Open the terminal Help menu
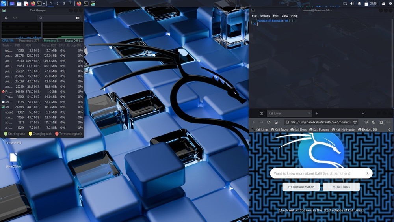 click(x=294, y=16)
